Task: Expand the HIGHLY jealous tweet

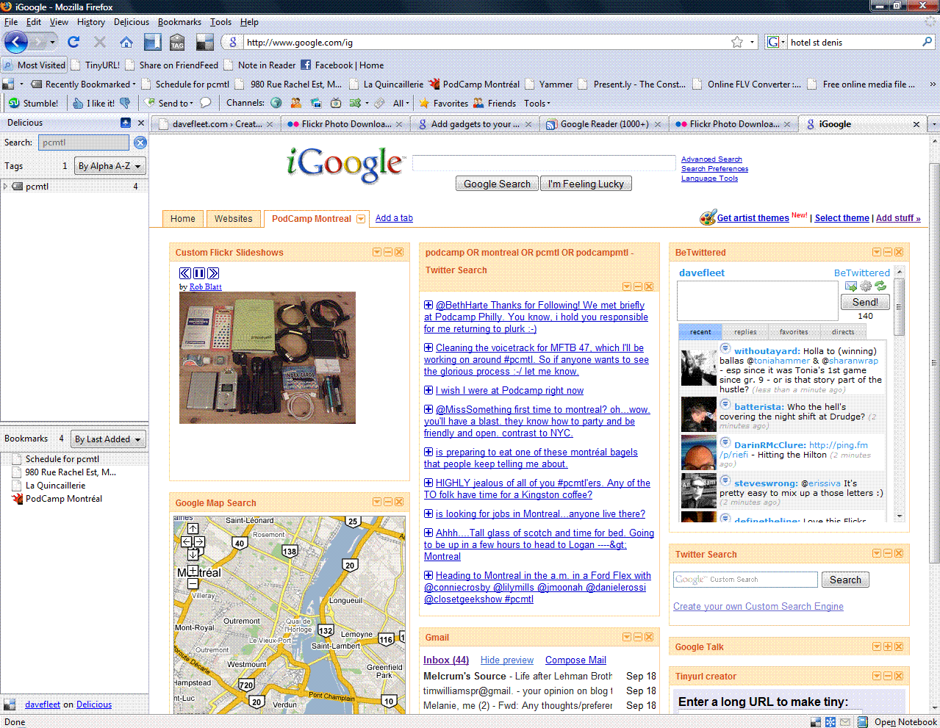Action: pyautogui.click(x=428, y=483)
